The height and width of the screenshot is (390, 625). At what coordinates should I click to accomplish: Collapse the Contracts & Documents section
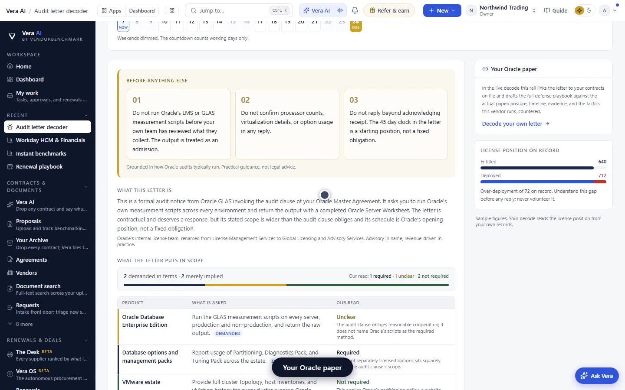(86, 187)
